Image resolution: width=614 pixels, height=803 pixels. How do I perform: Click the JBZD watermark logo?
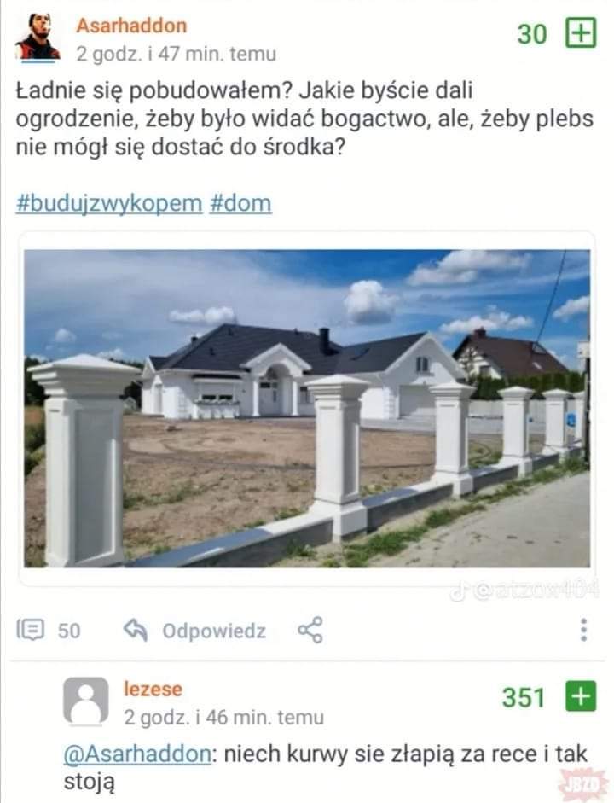click(582, 784)
